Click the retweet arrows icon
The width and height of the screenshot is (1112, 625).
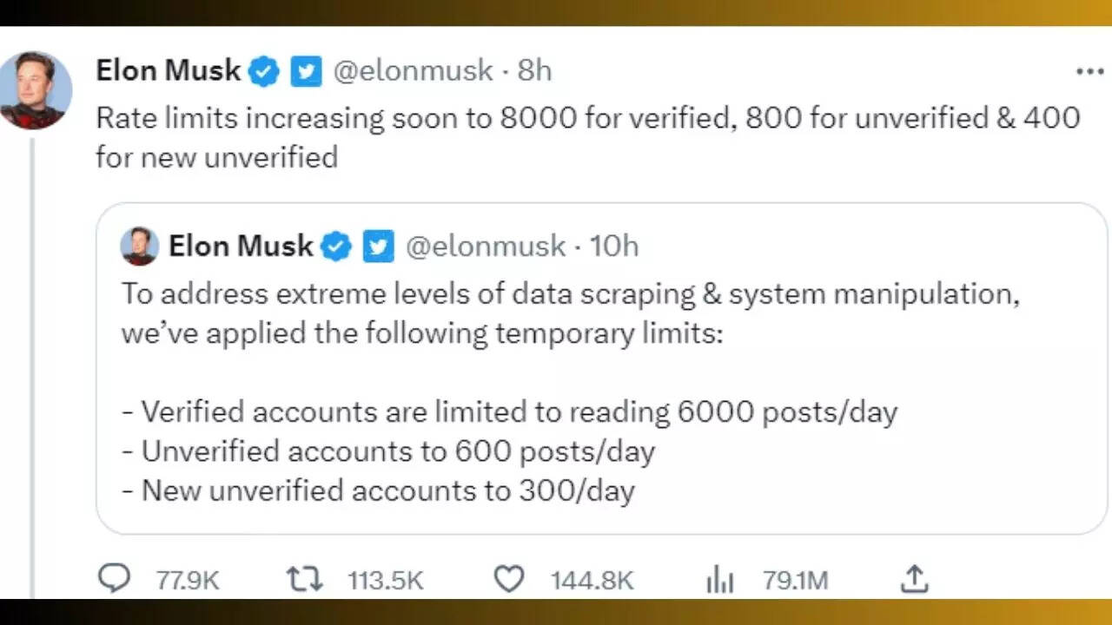point(304,579)
